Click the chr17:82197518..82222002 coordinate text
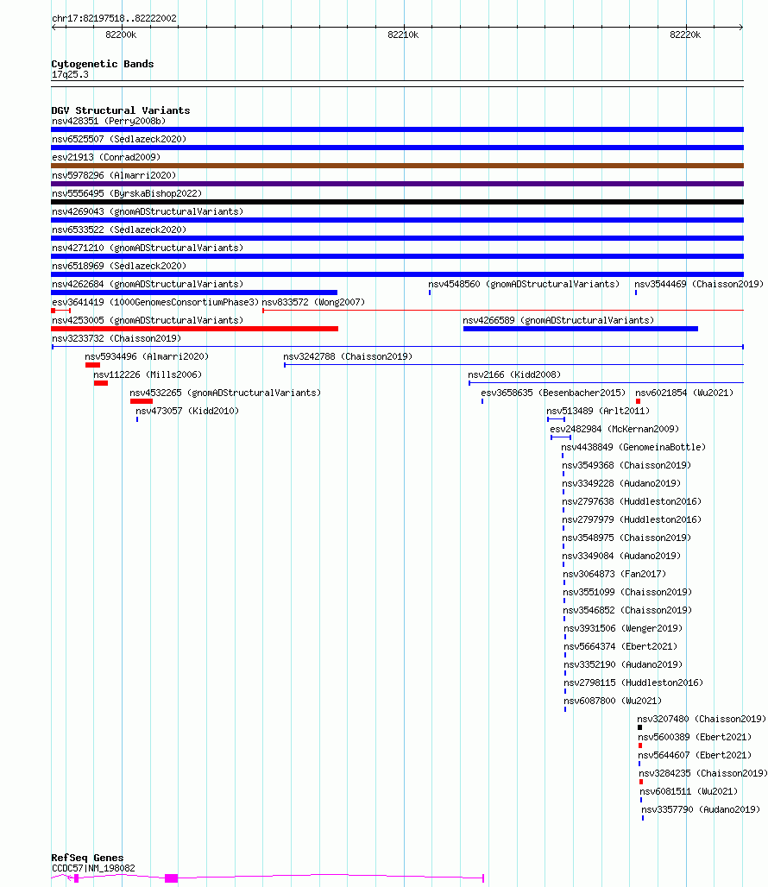This screenshot has width=768, height=887. coord(114,18)
